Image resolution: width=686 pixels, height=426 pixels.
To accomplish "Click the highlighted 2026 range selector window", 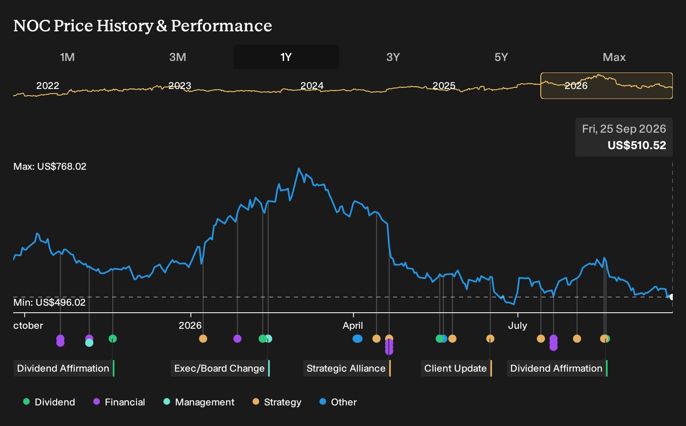I will (606, 86).
